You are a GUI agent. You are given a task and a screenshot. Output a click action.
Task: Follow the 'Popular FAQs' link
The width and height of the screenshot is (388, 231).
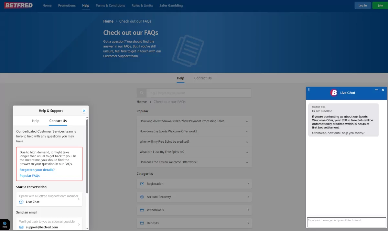click(30, 176)
